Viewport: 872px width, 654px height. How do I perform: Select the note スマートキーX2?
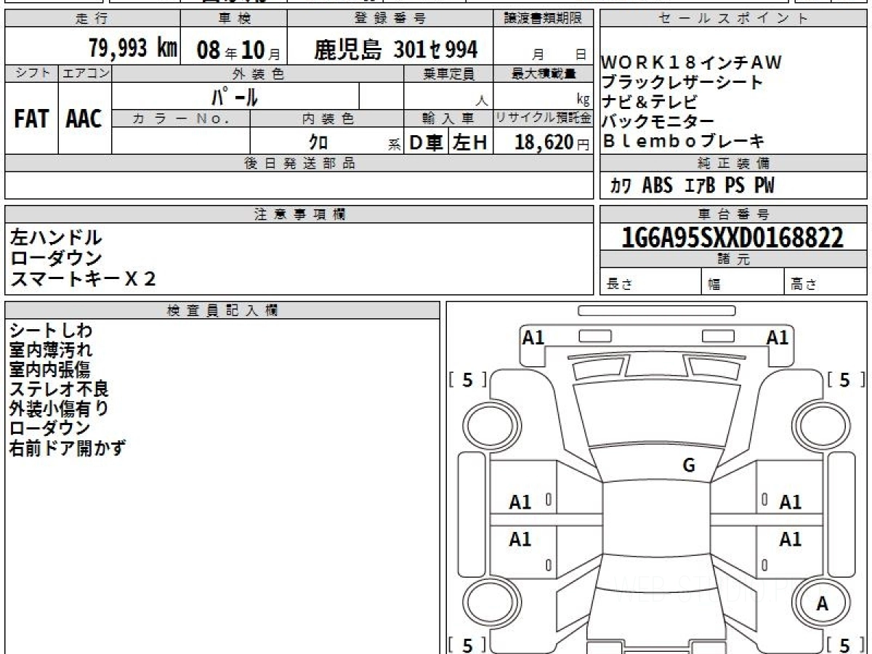click(x=84, y=278)
